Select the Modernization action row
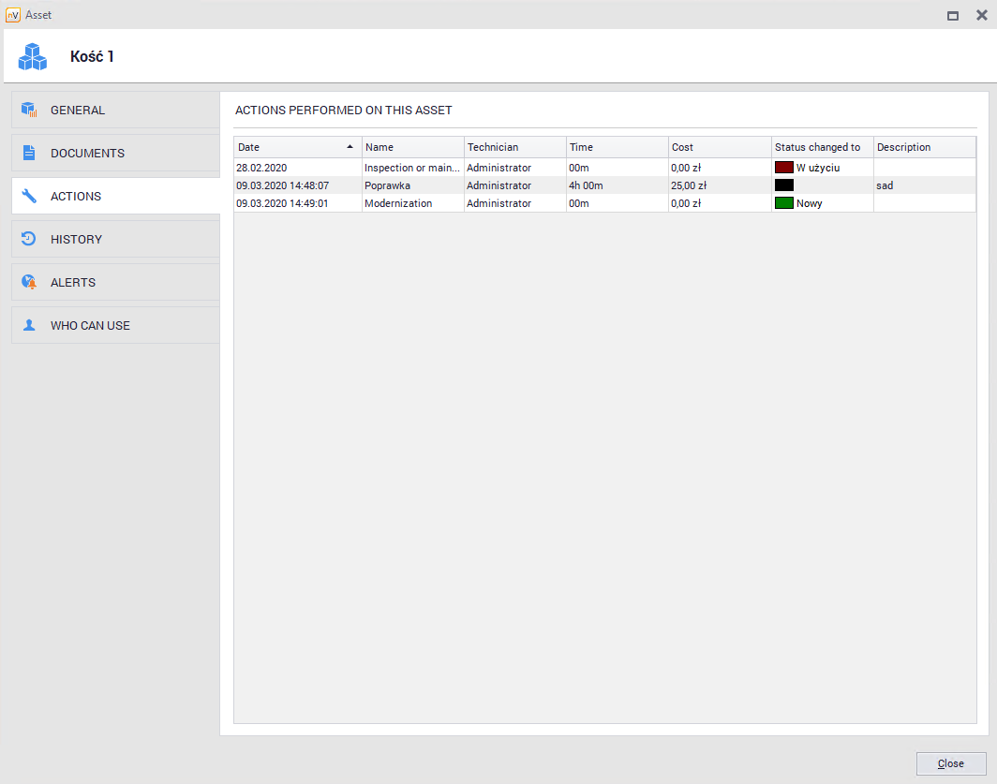This screenshot has height=784, width=997. (x=412, y=203)
